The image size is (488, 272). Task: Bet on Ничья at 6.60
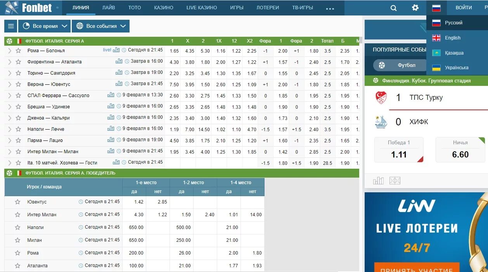tap(460, 150)
